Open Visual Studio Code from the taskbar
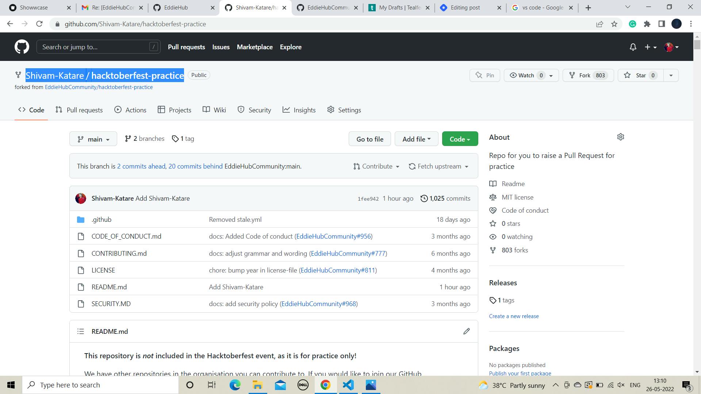 (348, 385)
